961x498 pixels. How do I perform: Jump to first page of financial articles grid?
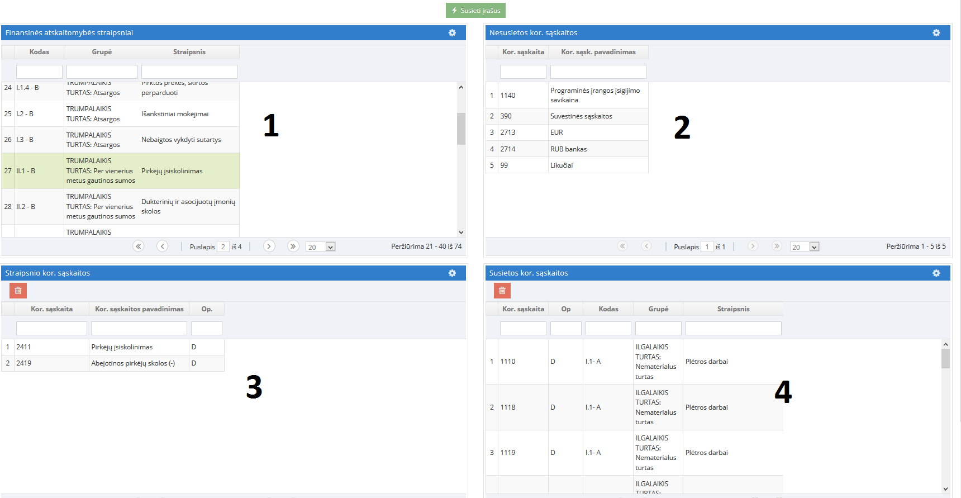139,246
